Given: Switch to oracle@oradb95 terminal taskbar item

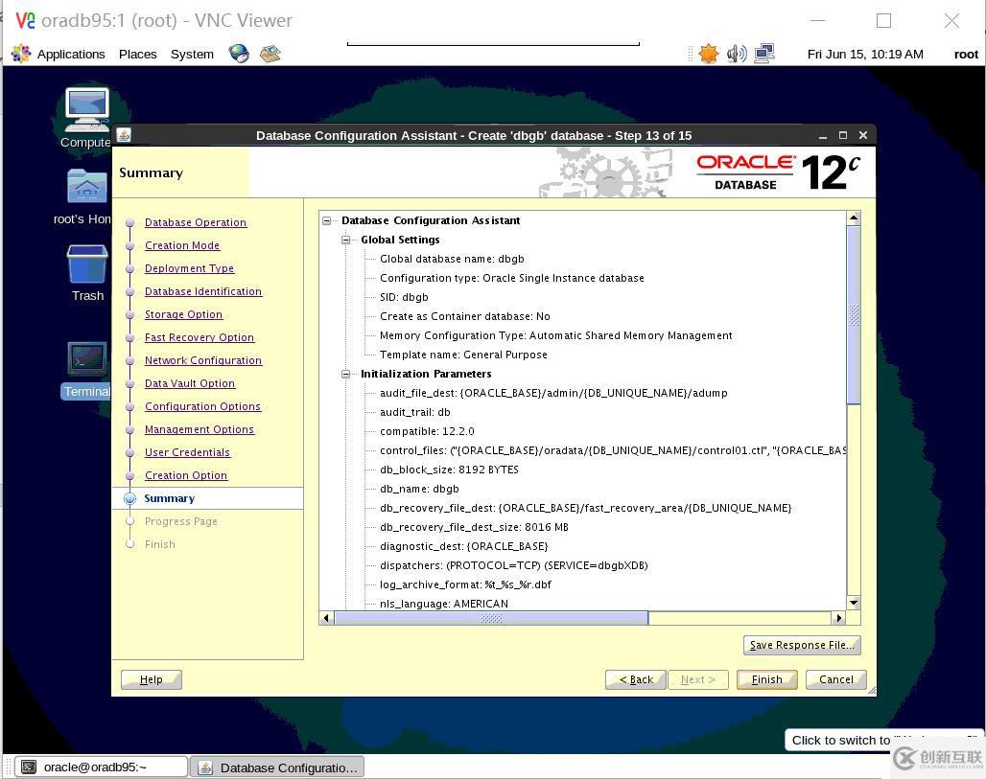Looking at the screenshot, I should 101,768.
